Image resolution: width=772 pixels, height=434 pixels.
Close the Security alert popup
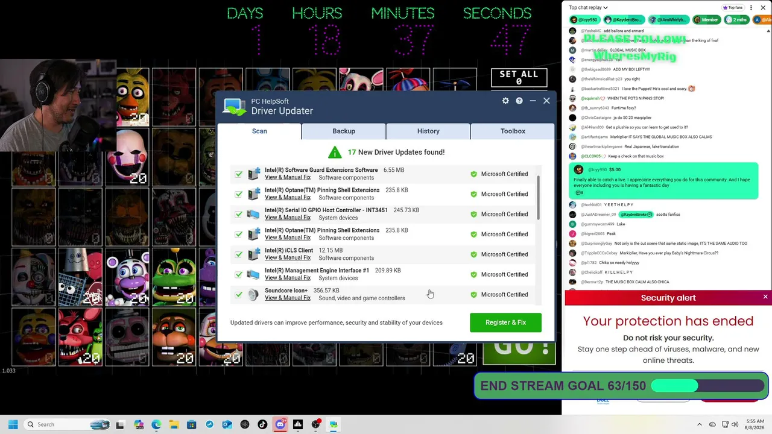(x=765, y=297)
